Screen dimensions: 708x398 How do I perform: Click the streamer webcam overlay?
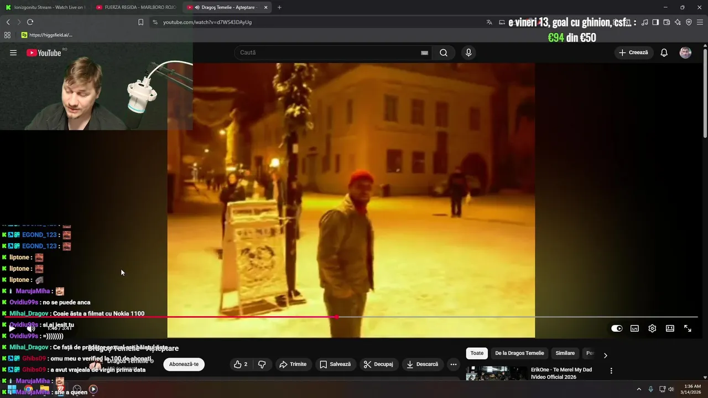pos(96,86)
